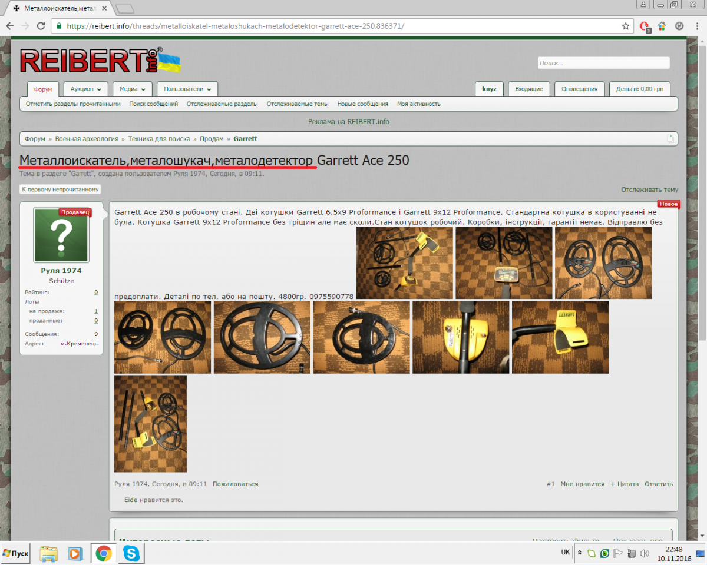Open the Пользователи dropdown menu

187,89
